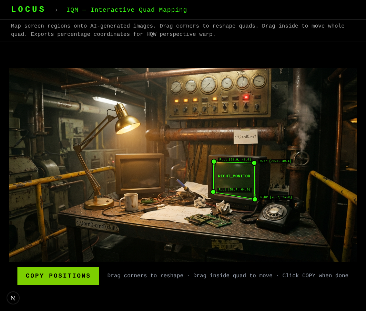Image resolution: width=366 pixels, height=311 pixels.
Task: Click the top-right R.tr corner handle
Action: (x=254, y=163)
